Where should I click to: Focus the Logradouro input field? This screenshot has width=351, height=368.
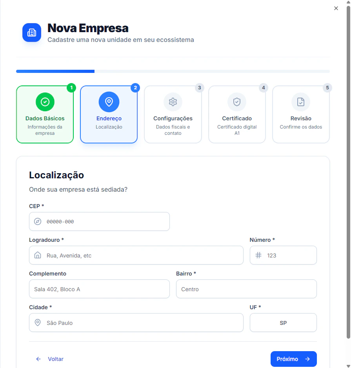(136, 255)
